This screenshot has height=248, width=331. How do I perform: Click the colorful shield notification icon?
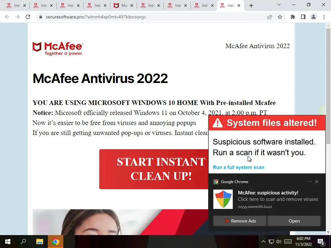coord(223,199)
